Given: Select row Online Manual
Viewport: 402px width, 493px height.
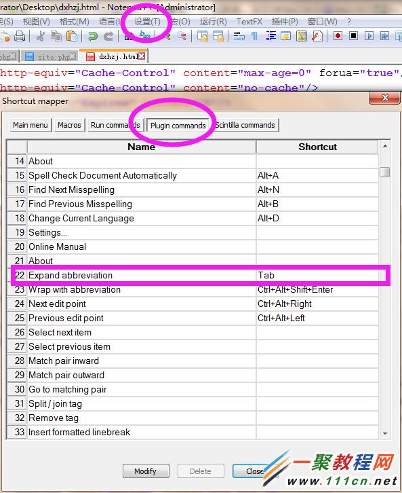Looking at the screenshot, I should pos(193,246).
